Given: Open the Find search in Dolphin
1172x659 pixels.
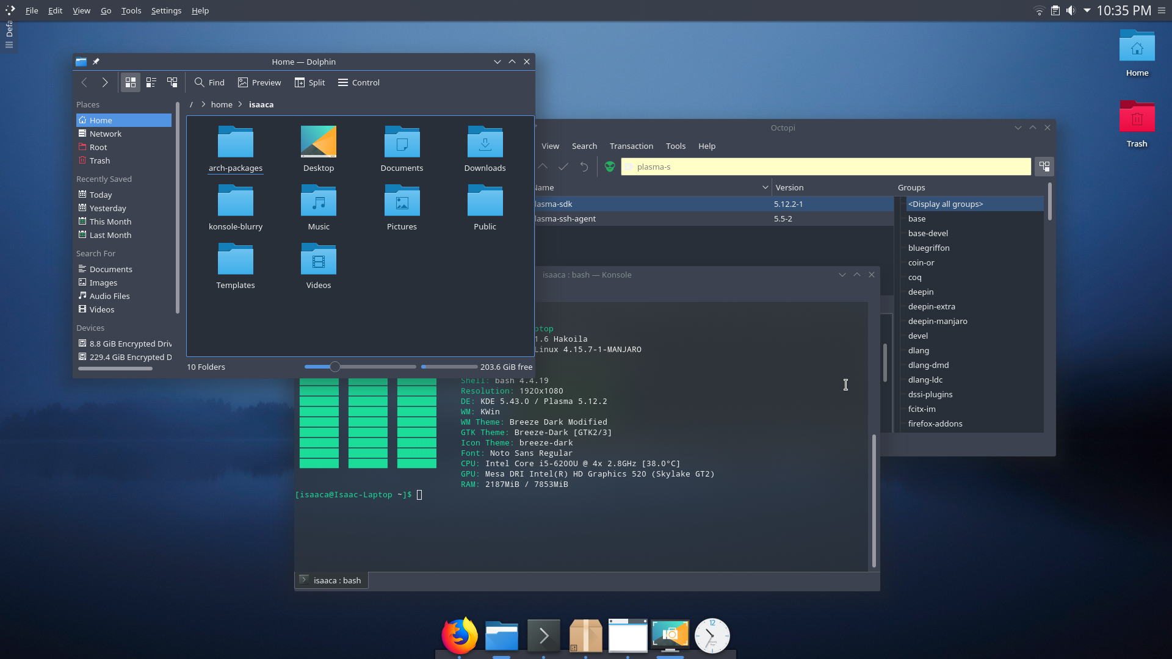Looking at the screenshot, I should (x=209, y=82).
